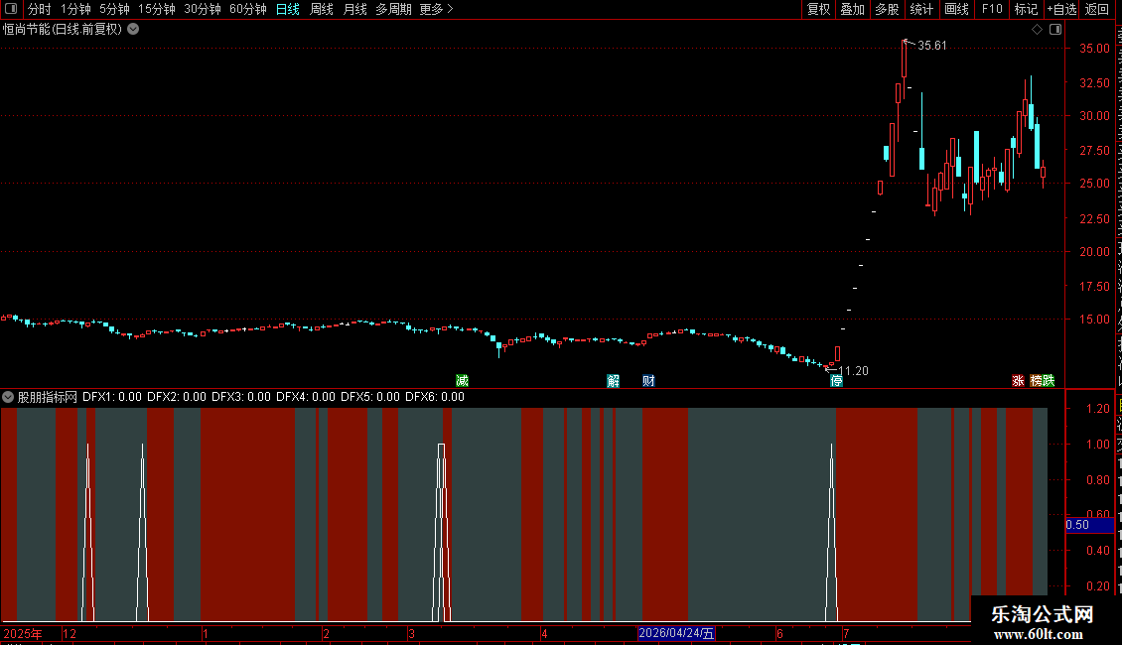Click the 0.50 indicator value tag
The image size is (1122, 645).
(1090, 525)
